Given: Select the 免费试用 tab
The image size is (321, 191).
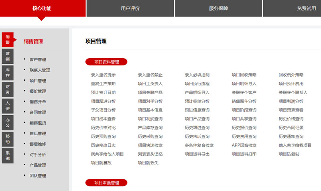Looking at the screenshot, I should (306, 8).
